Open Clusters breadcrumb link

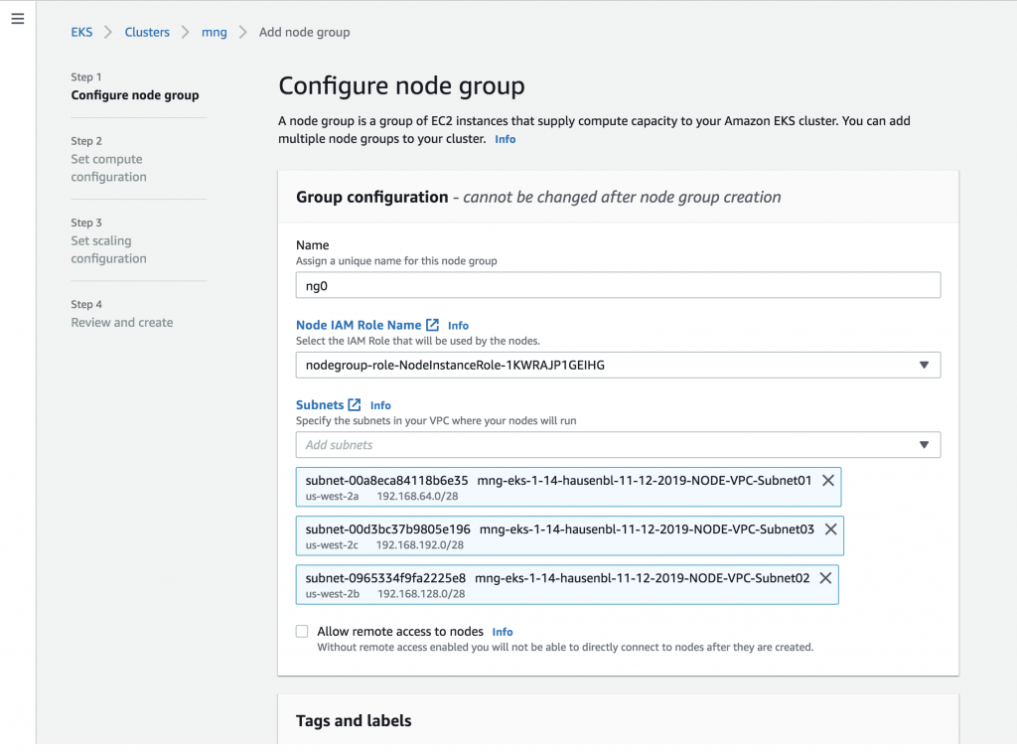[x=147, y=32]
